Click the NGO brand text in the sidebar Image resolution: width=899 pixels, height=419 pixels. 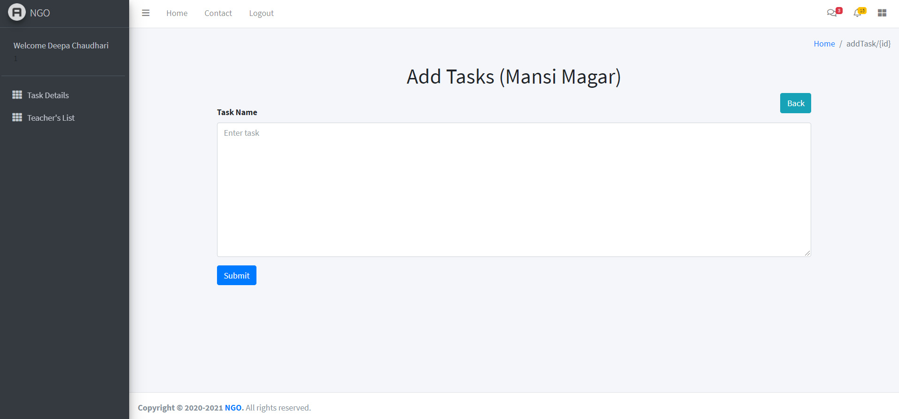tap(40, 13)
